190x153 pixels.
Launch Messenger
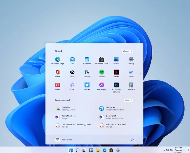(102, 87)
